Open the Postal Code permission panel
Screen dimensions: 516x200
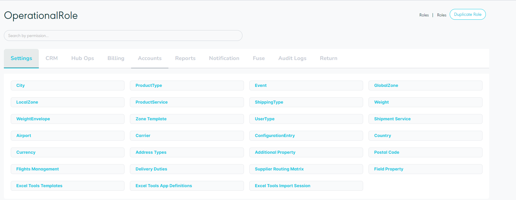tap(426, 152)
